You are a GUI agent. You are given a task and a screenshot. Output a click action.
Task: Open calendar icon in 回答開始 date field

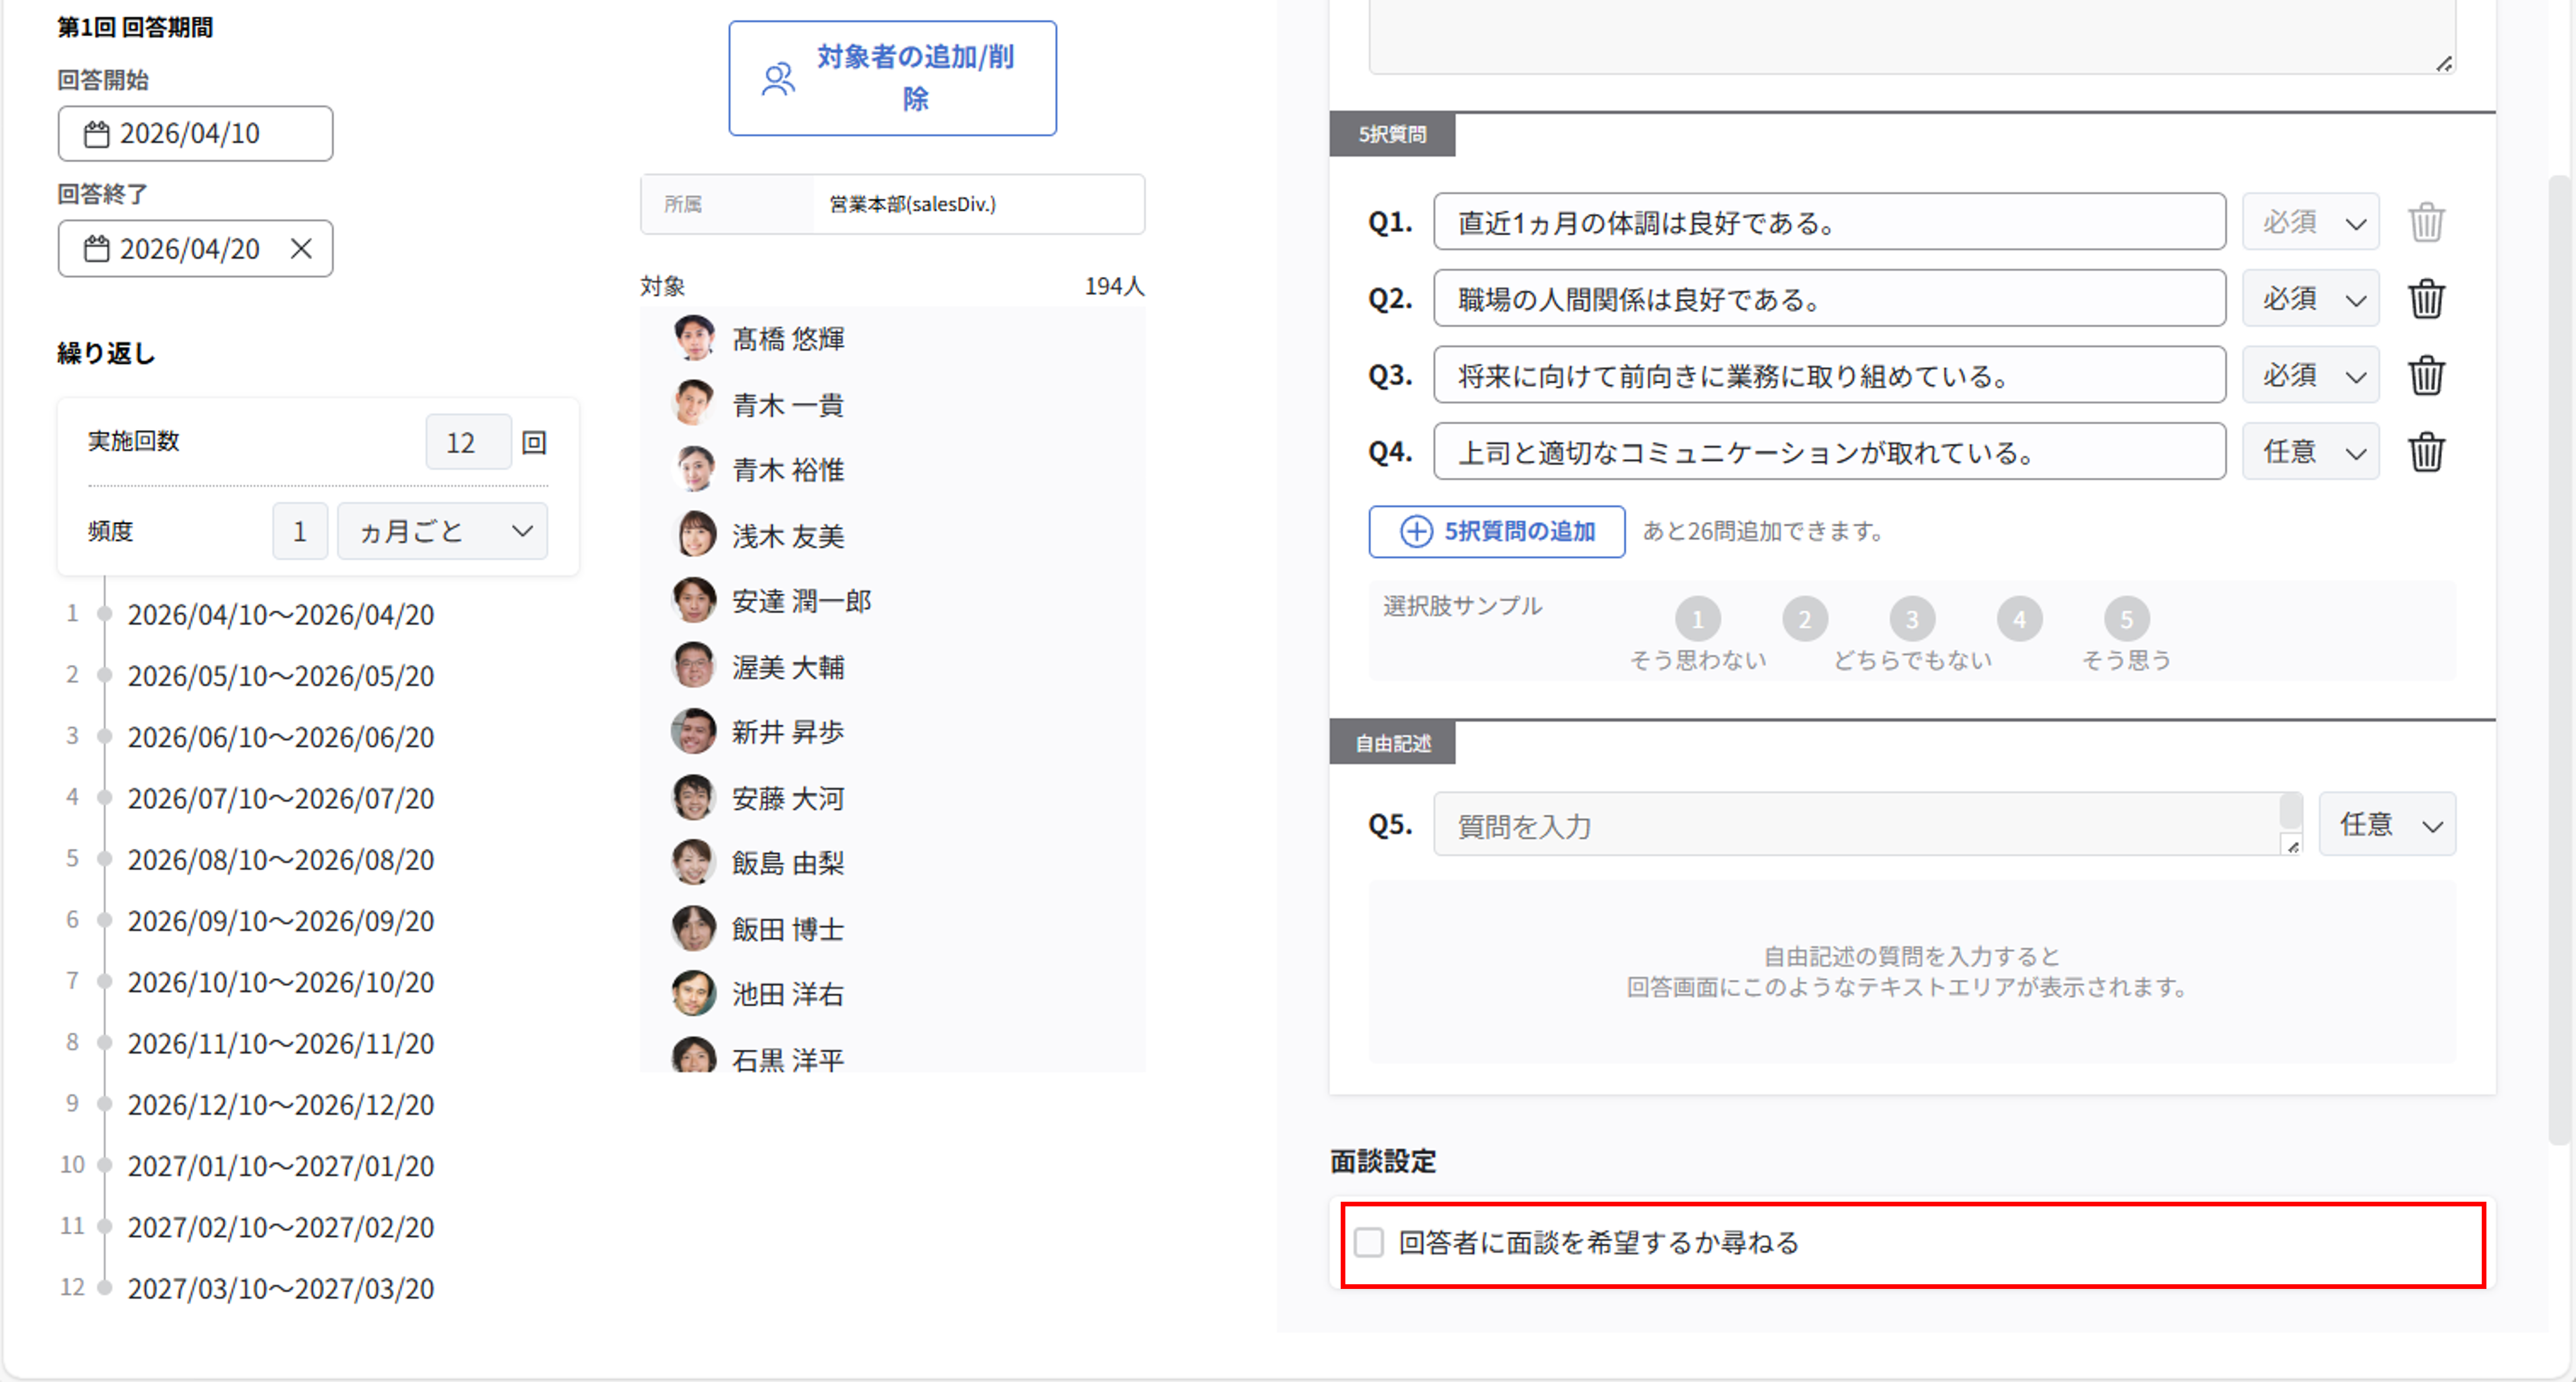[x=97, y=134]
